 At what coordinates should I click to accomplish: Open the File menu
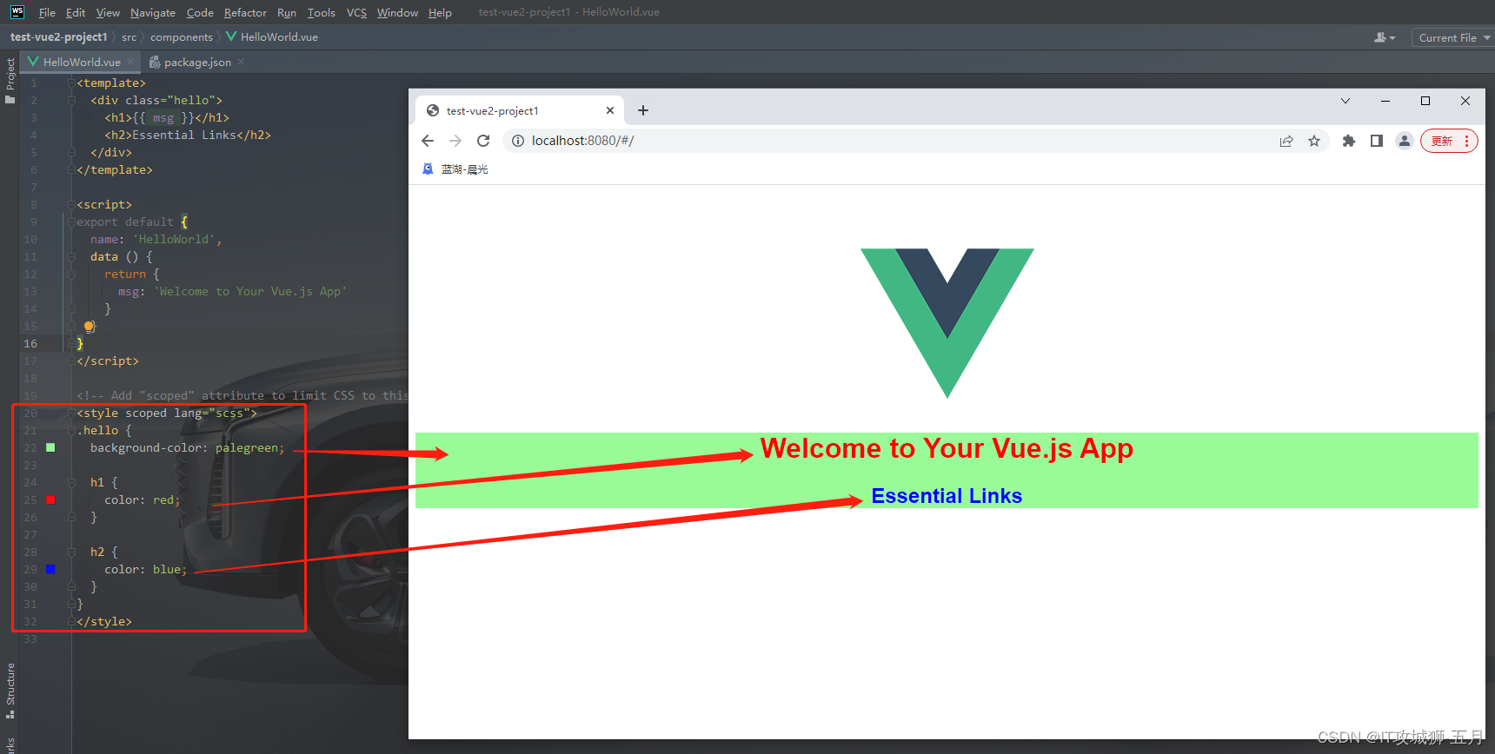(47, 12)
